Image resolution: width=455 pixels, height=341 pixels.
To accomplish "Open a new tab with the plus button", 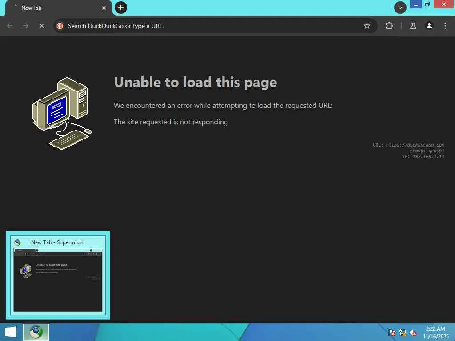I will [x=121, y=8].
